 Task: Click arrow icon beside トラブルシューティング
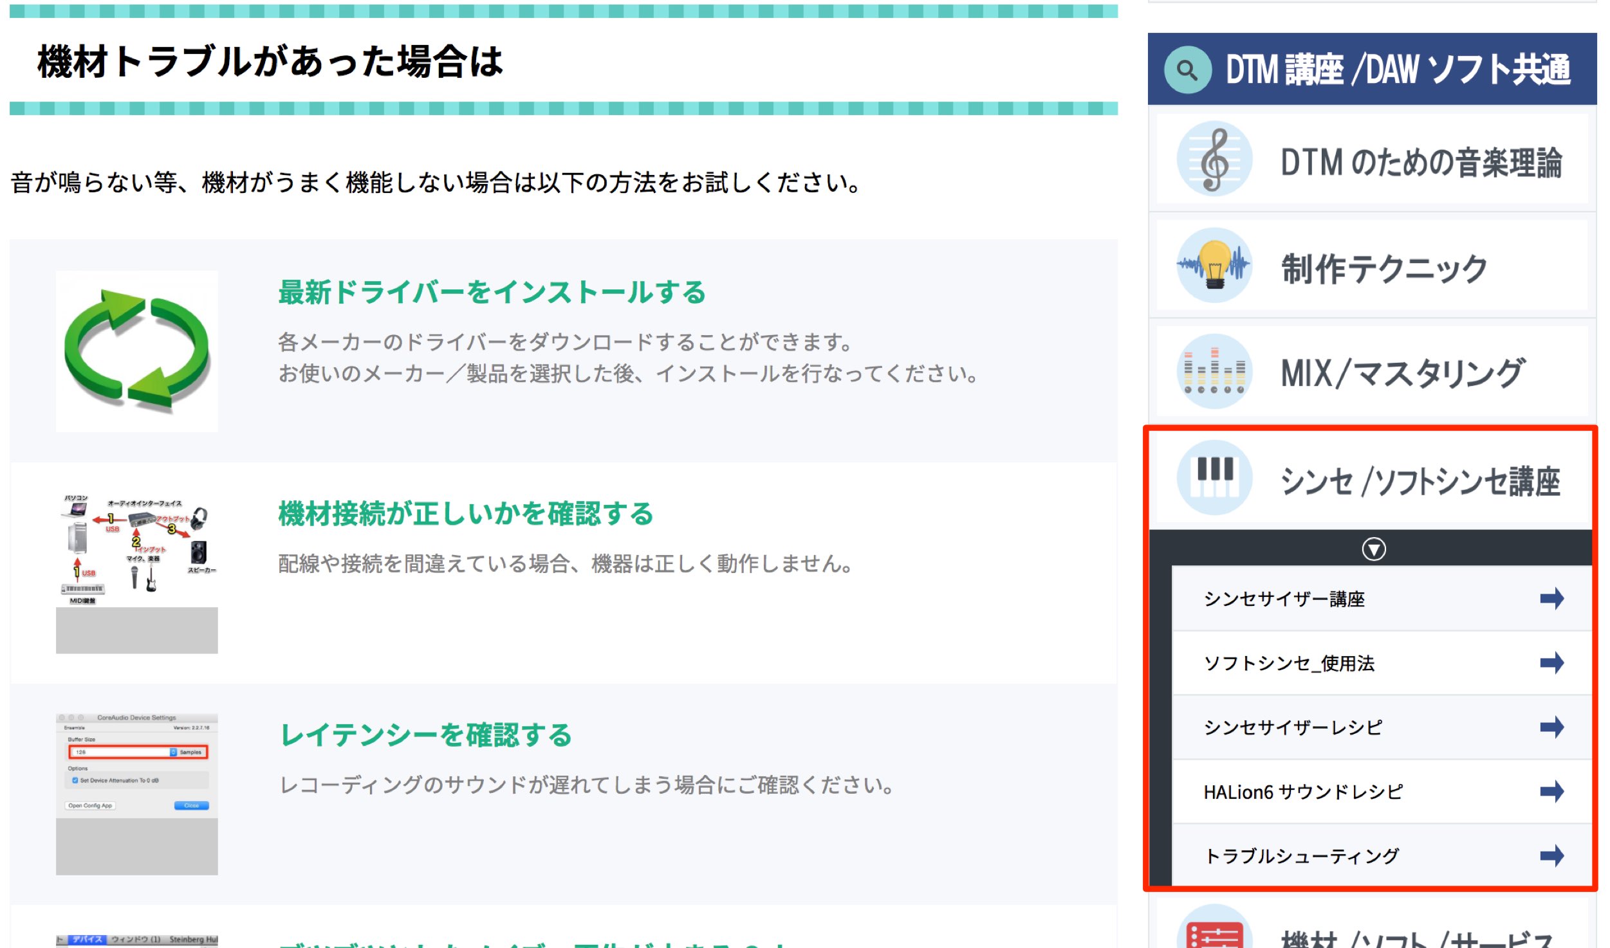(1551, 856)
